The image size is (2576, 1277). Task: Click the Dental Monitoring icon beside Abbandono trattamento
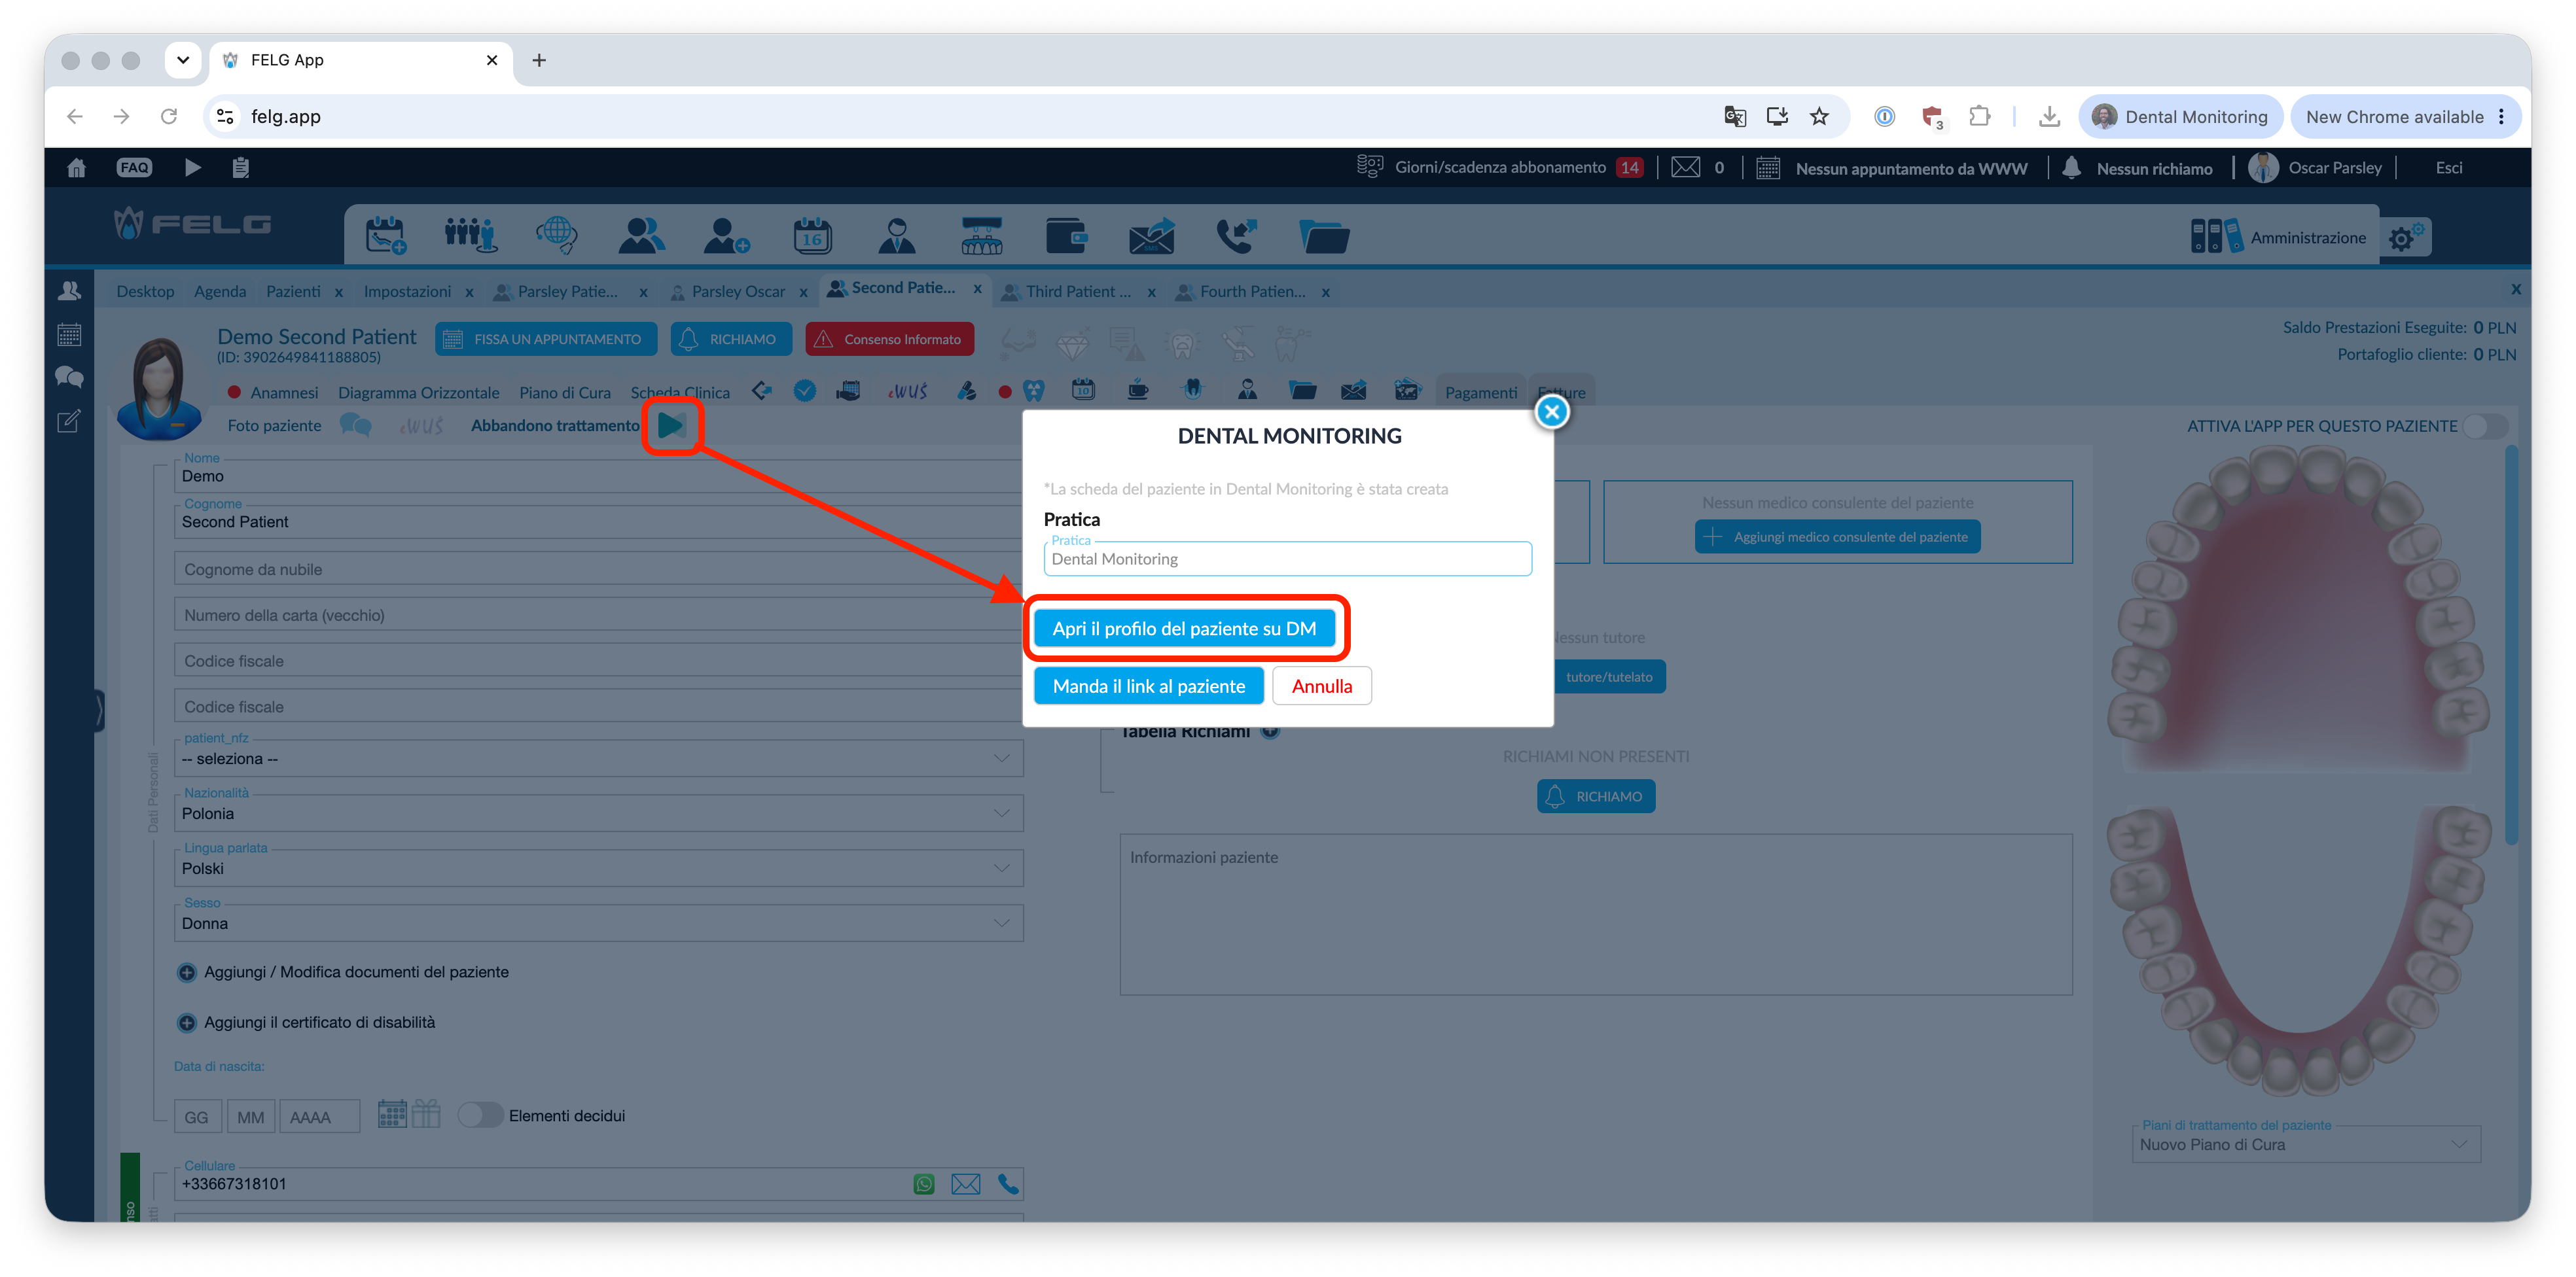point(672,426)
